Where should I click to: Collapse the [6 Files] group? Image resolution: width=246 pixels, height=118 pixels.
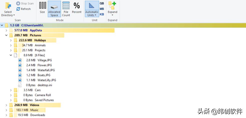(x=11, y=55)
